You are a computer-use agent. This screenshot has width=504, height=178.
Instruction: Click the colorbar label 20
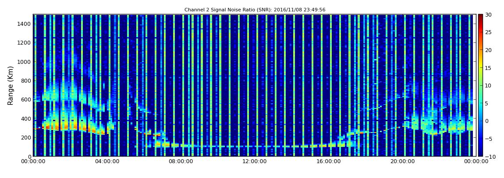(x=489, y=50)
